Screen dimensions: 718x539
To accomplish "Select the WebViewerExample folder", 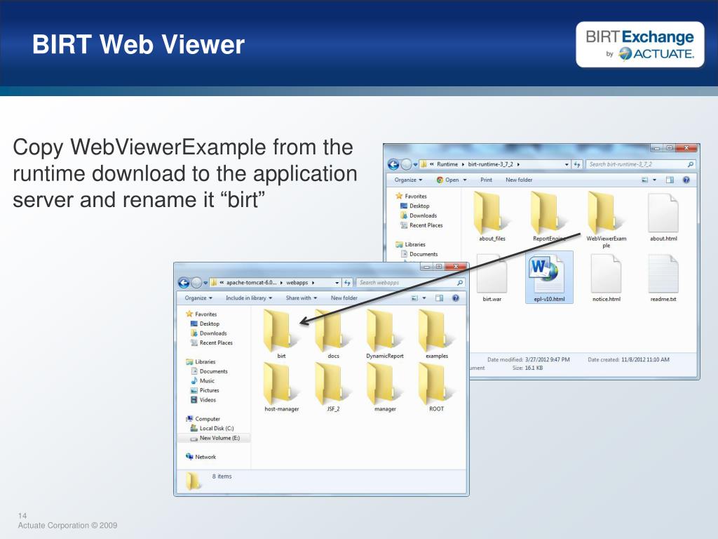I will click(x=607, y=220).
